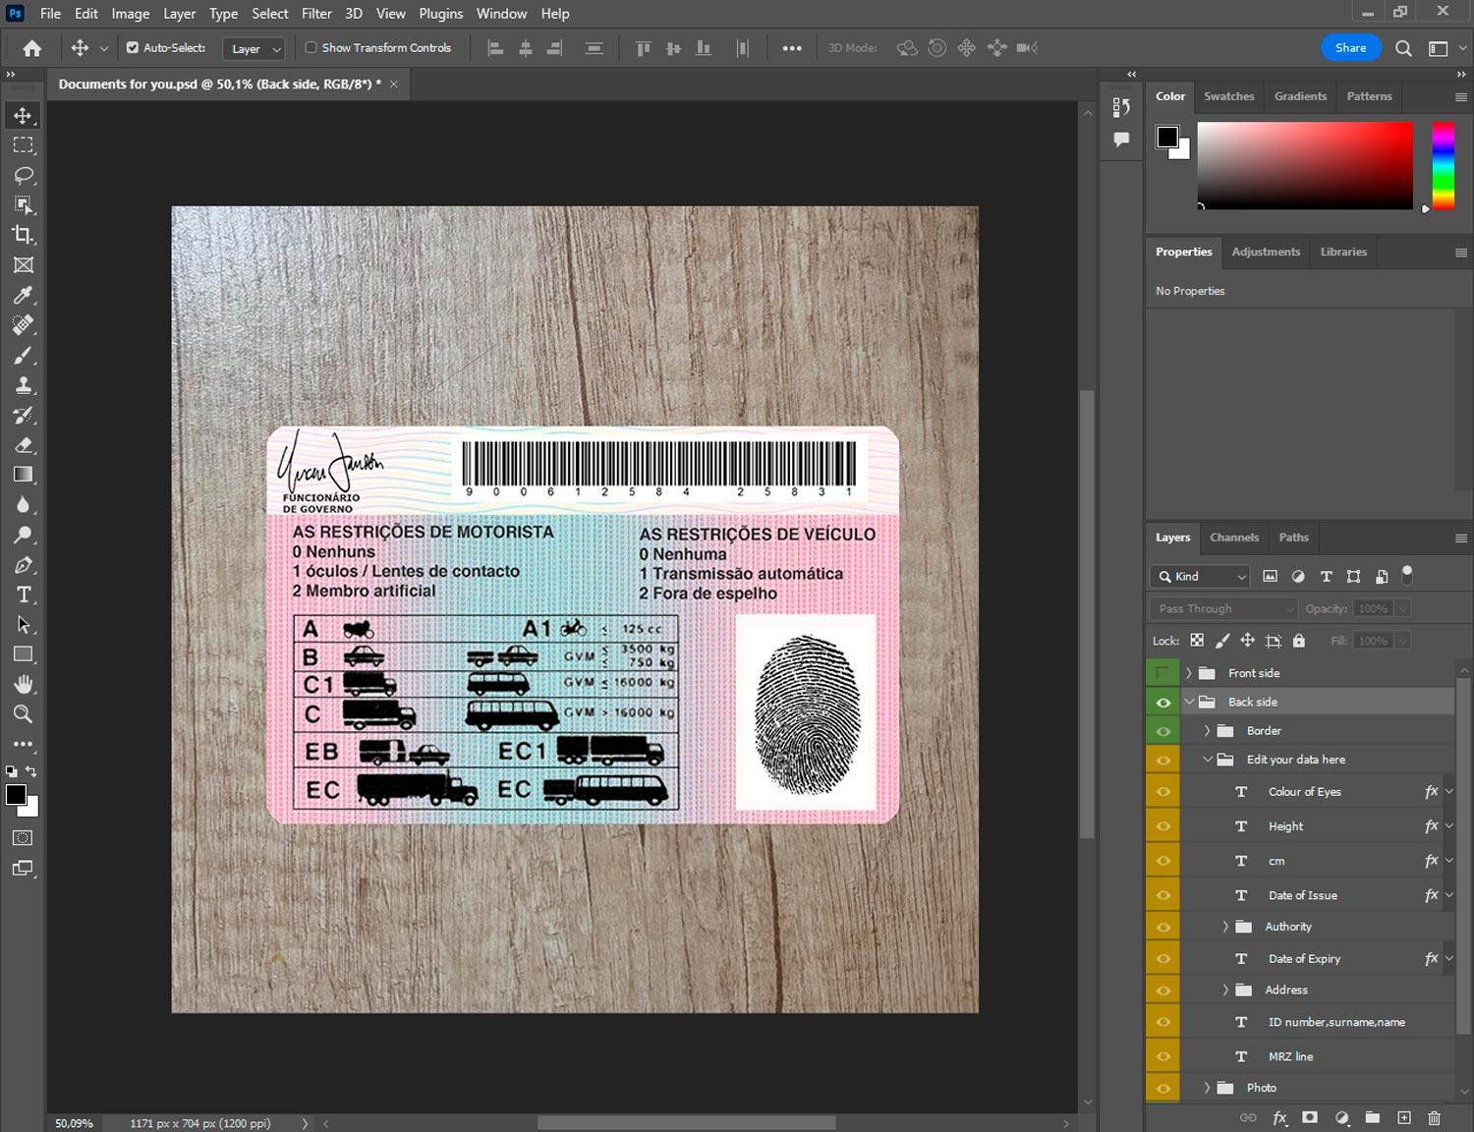This screenshot has width=1474, height=1132.
Task: Select the Lasso tool
Action: click(23, 175)
